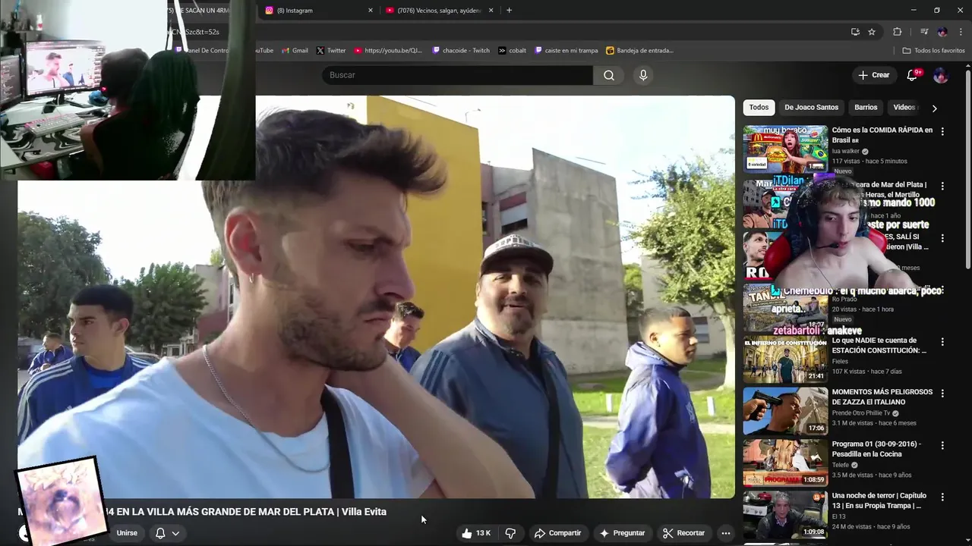Open browser media controls icon
This screenshot has width=972, height=546.
924,32
